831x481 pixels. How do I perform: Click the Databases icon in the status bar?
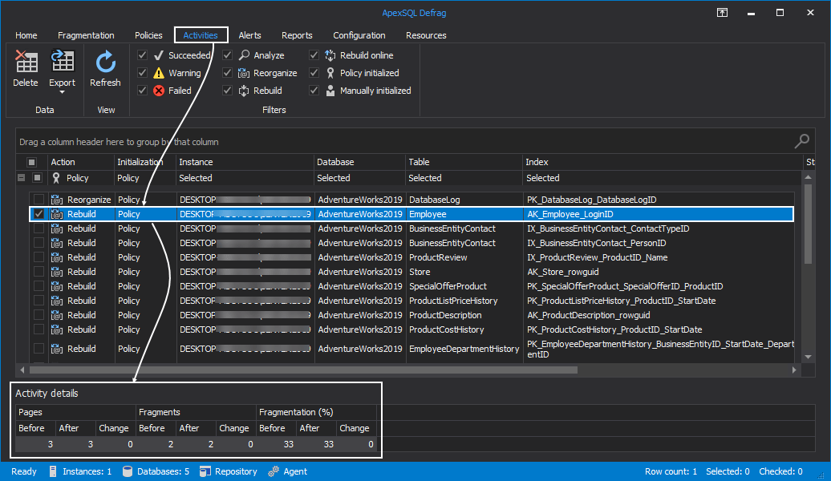[x=127, y=471]
